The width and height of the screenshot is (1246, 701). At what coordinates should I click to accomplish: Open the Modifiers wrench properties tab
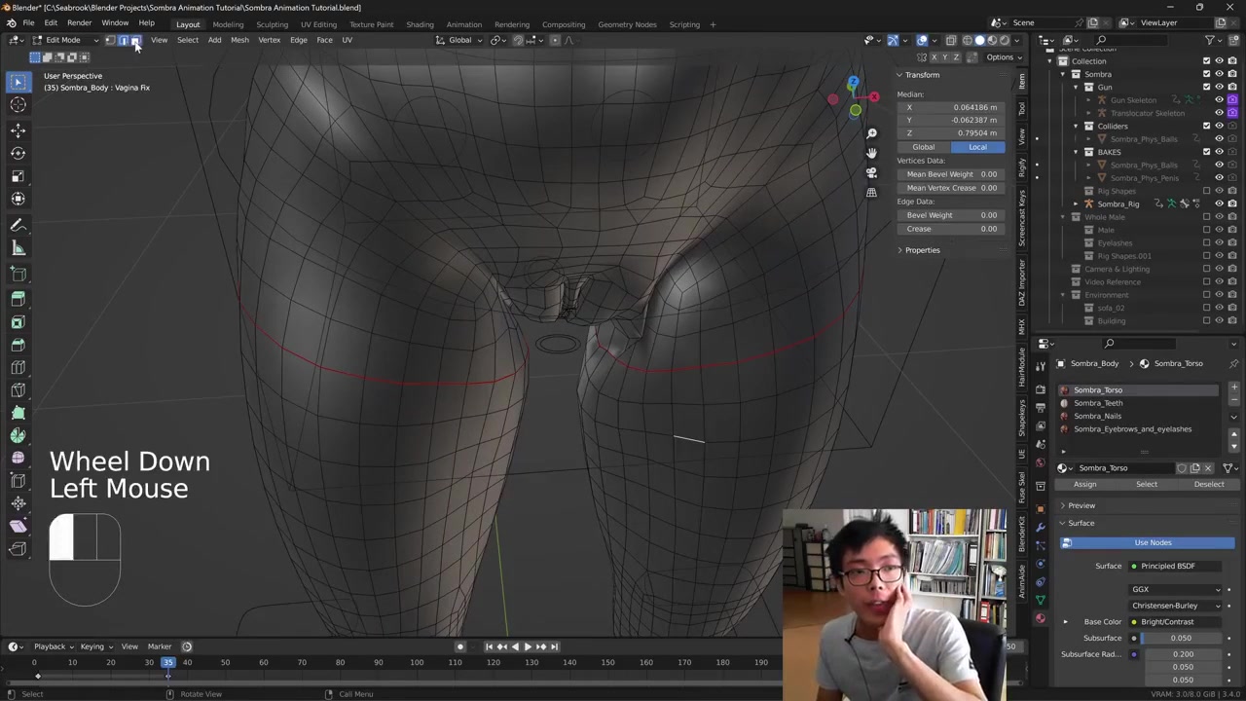coord(1041,527)
